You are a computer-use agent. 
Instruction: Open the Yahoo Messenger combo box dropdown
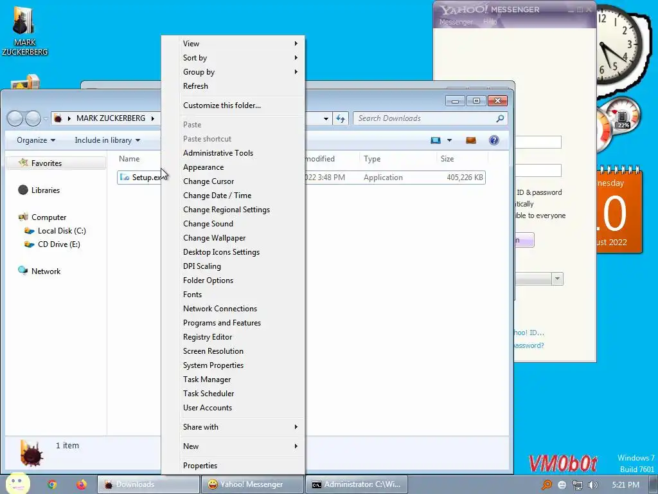tap(557, 279)
